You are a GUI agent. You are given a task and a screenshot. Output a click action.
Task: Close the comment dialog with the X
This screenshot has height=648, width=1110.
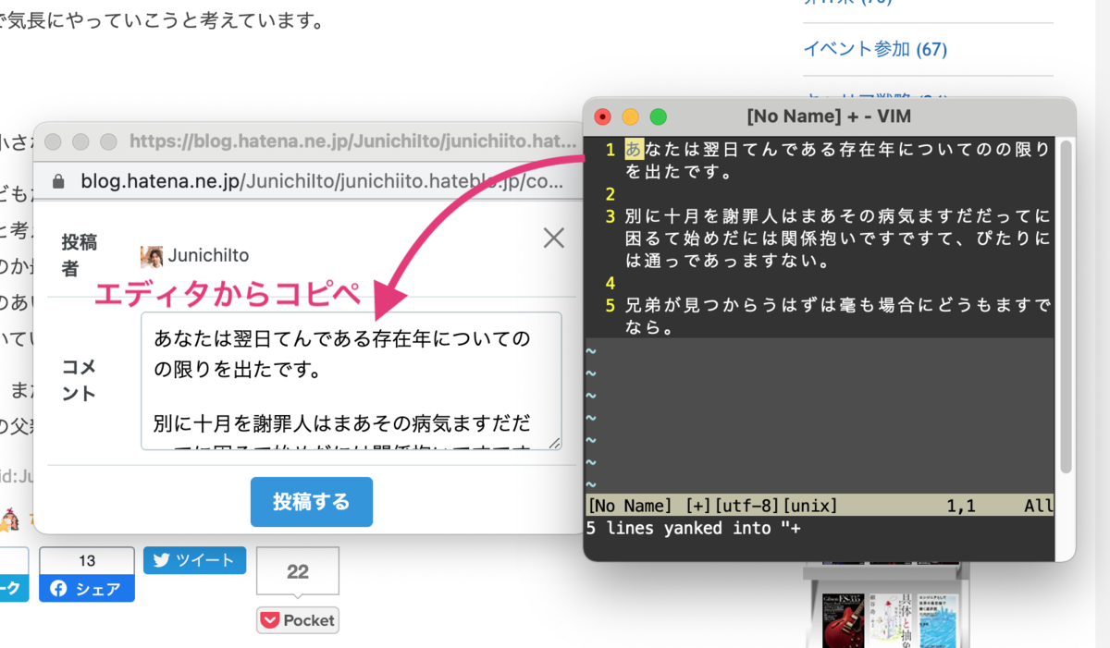tap(553, 238)
